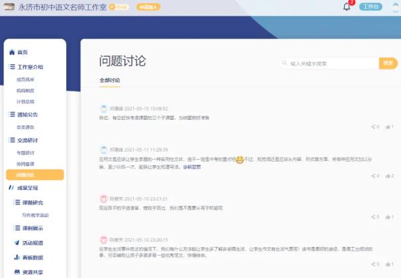The width and height of the screenshot is (401, 278).
Task: Click share icon on the 2021-05-11 post
Action: (373, 176)
